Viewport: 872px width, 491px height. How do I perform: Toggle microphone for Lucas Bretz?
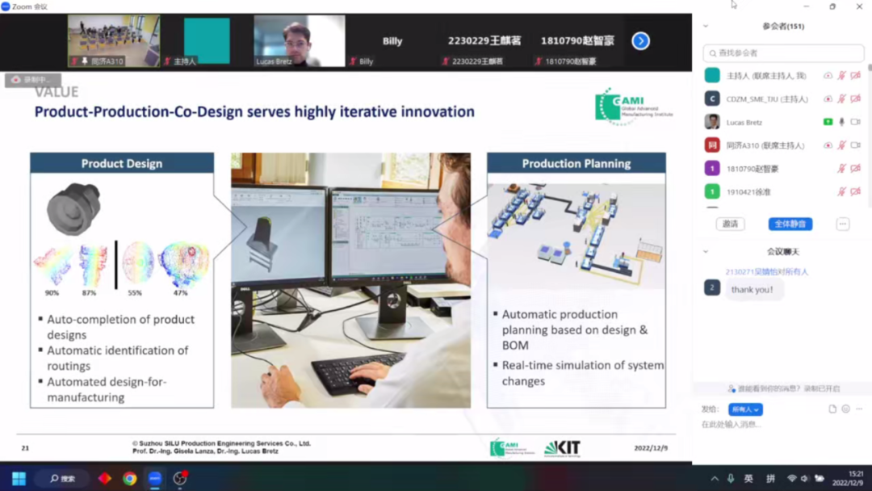pyautogui.click(x=841, y=122)
